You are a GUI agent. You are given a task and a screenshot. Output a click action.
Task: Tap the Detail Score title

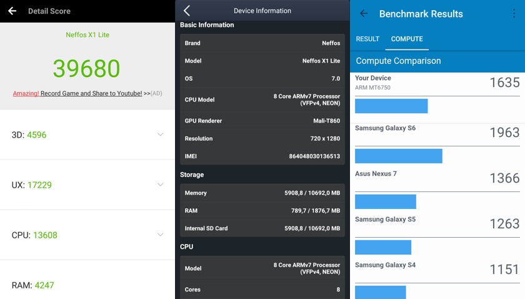tap(49, 11)
